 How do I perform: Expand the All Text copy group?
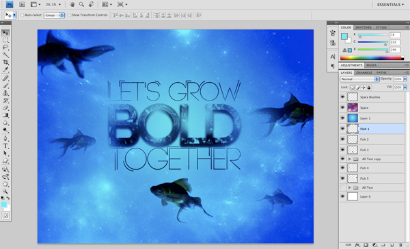(350, 159)
